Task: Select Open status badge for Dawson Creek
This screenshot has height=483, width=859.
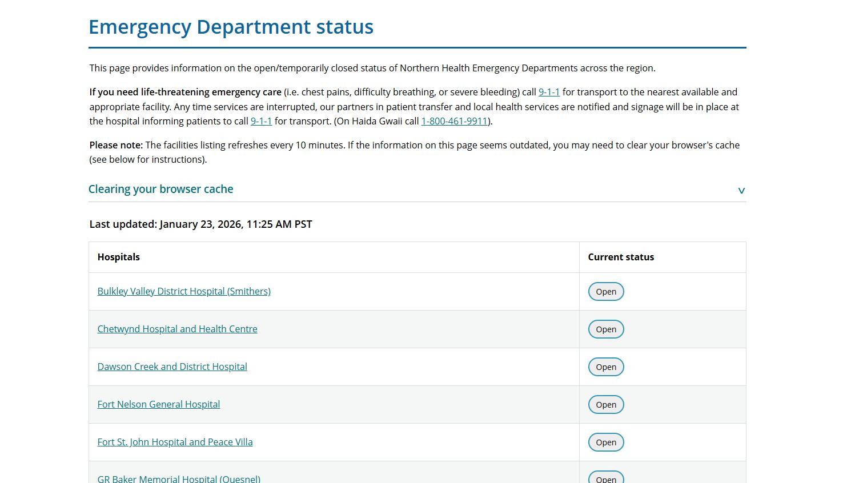Action: (x=606, y=367)
